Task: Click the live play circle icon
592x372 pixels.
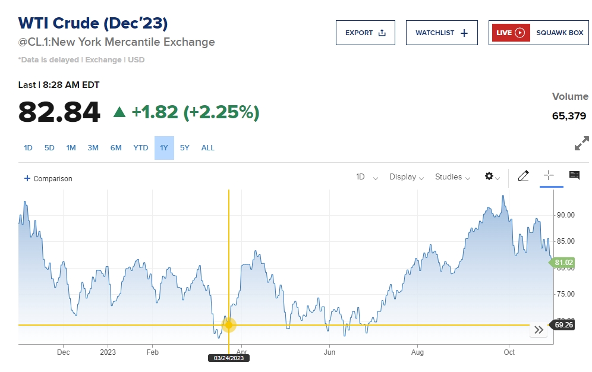Action: coord(520,33)
